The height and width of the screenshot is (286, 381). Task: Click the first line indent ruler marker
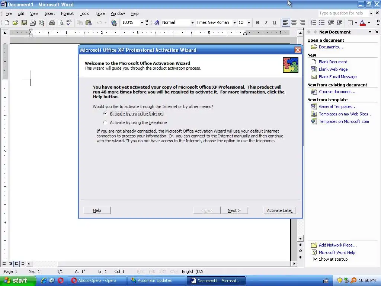click(x=31, y=31)
